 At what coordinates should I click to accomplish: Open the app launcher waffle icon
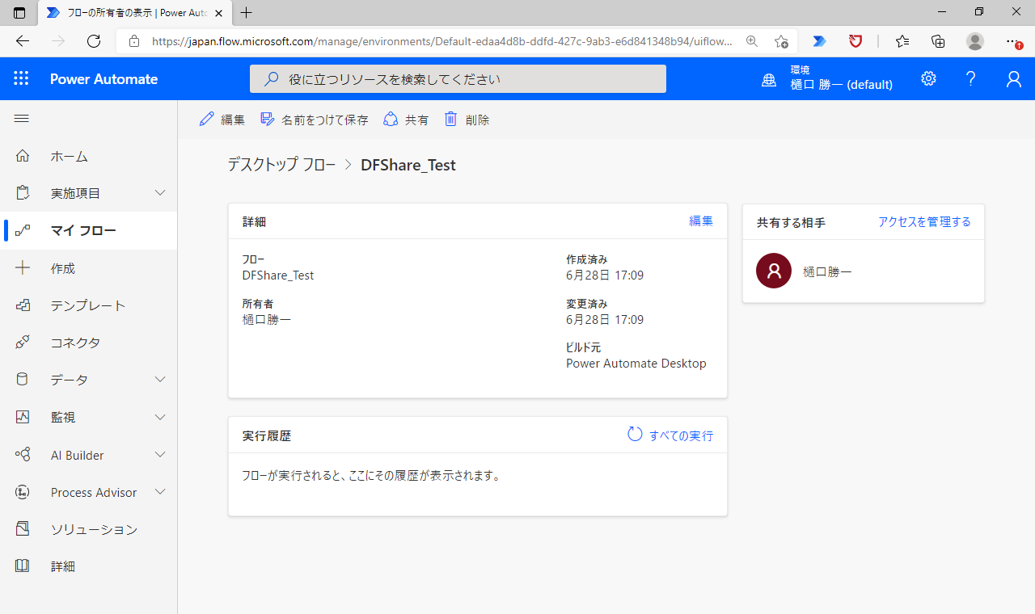(x=21, y=78)
